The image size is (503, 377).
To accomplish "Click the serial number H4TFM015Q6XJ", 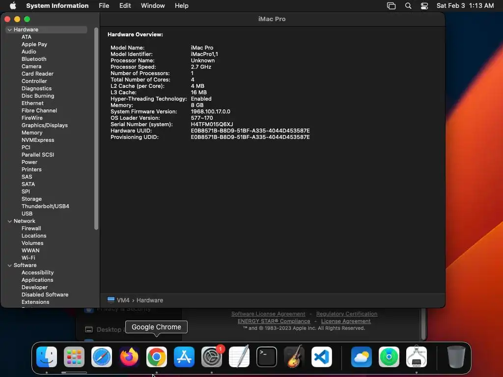I will 212,124.
